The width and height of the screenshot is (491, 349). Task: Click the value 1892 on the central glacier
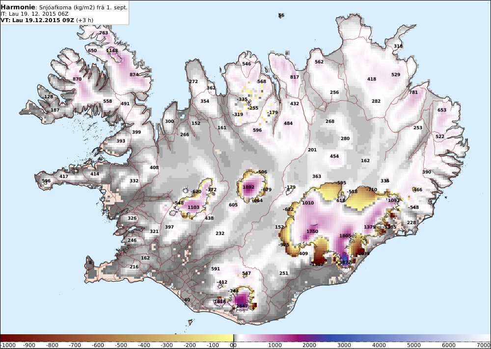pyautogui.click(x=248, y=187)
